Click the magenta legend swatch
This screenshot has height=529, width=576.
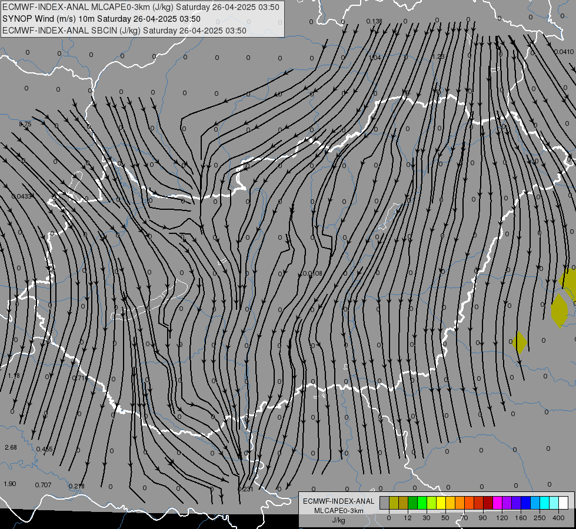coord(498,503)
